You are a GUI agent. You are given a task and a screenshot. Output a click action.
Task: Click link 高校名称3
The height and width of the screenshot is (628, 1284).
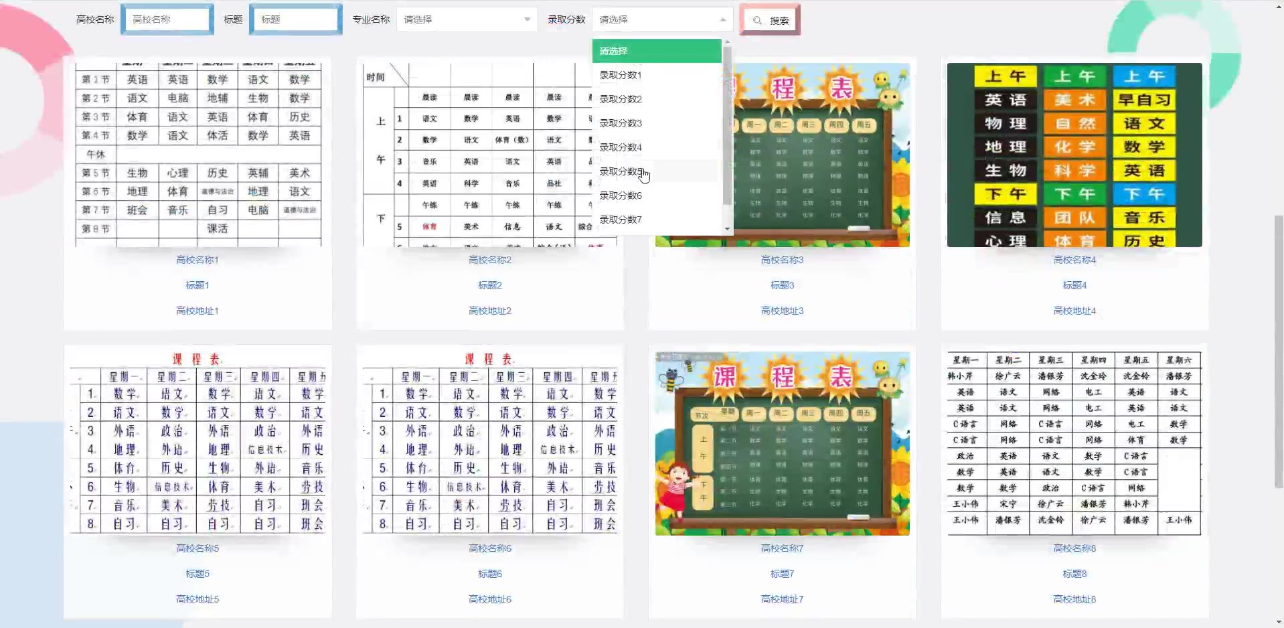[x=782, y=260]
